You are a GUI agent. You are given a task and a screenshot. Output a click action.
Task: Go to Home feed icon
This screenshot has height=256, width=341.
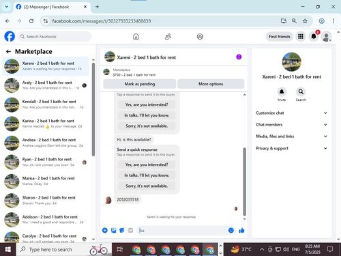point(136,36)
